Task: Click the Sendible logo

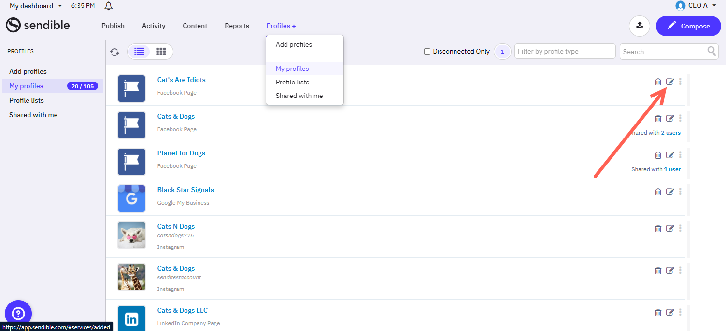Action: tap(38, 25)
